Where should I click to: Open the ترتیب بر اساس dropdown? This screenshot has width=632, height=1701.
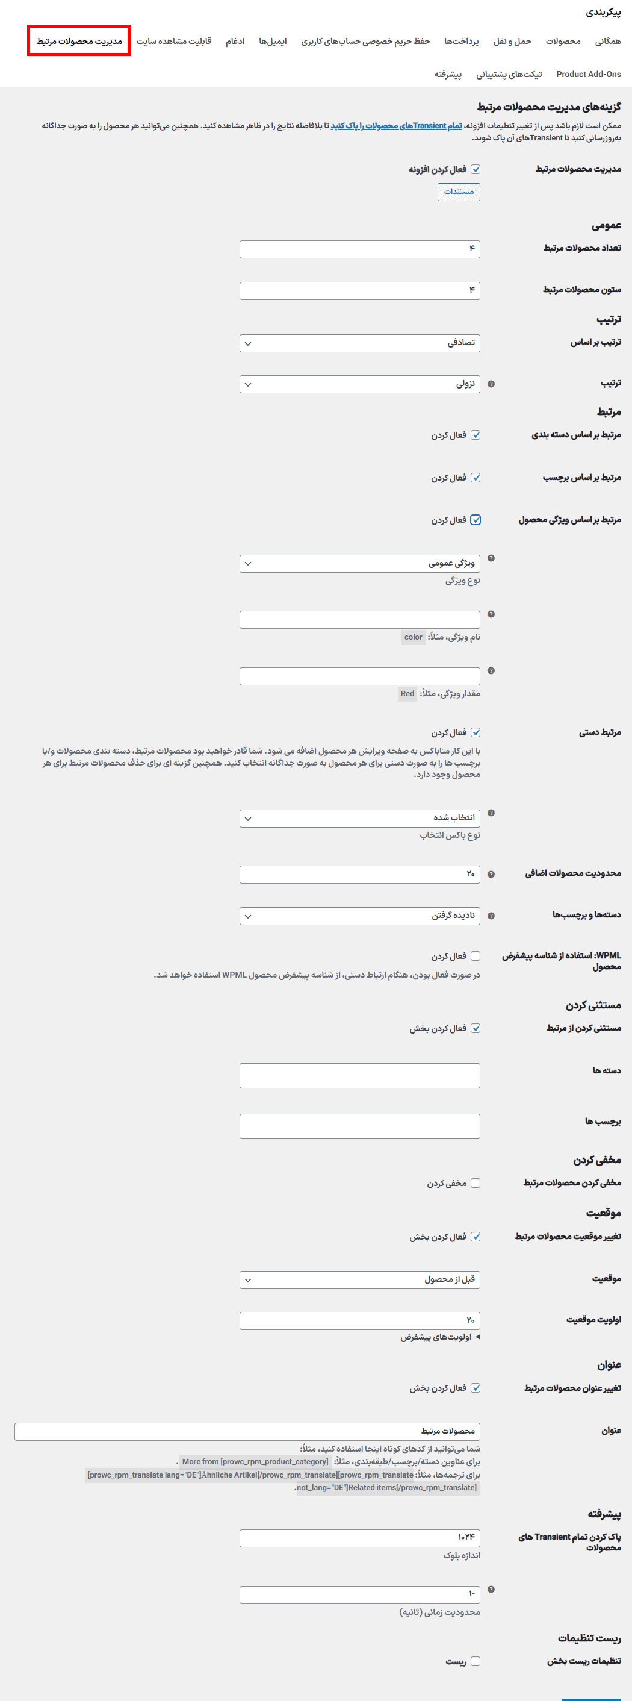[359, 343]
